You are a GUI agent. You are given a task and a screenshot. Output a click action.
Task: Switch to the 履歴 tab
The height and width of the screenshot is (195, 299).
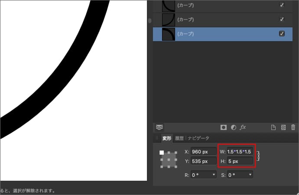[x=179, y=138]
